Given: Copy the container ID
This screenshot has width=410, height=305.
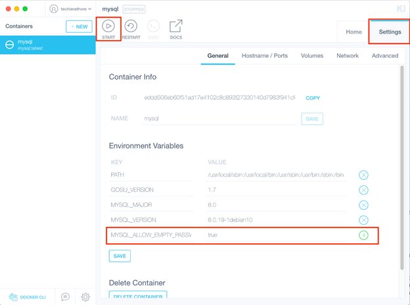Looking at the screenshot, I should pyautogui.click(x=313, y=98).
